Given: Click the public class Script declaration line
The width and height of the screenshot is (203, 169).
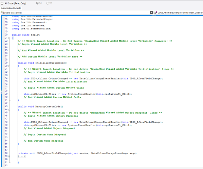Looking at the screenshot, I should point(26,35).
